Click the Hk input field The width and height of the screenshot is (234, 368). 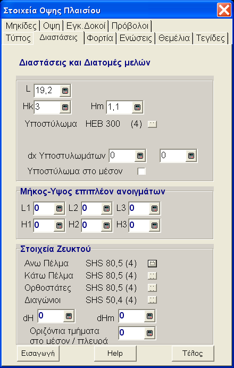coord(47,107)
